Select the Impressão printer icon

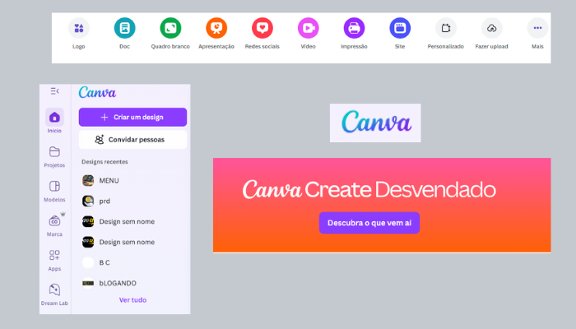pyautogui.click(x=354, y=28)
